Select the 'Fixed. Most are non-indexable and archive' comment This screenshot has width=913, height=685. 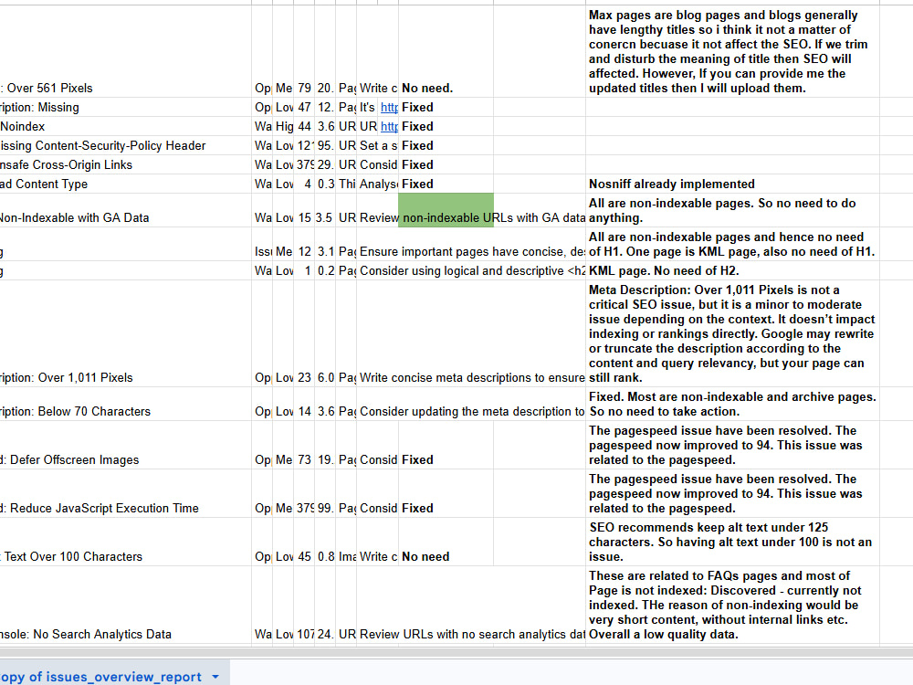(732, 404)
